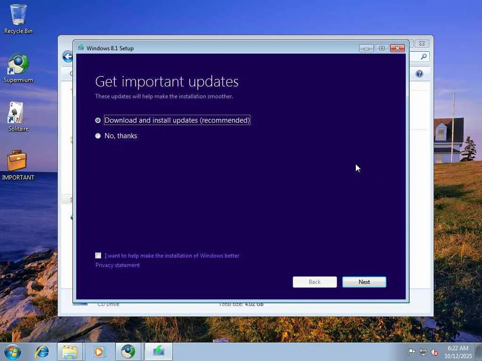Click the taskbar clock showing 6:22 AM
This screenshot has width=482, height=361.
pos(458,352)
